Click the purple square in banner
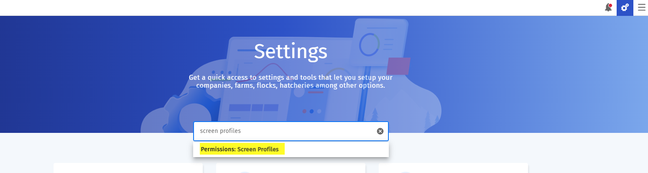648x173 pixels. 398,66
